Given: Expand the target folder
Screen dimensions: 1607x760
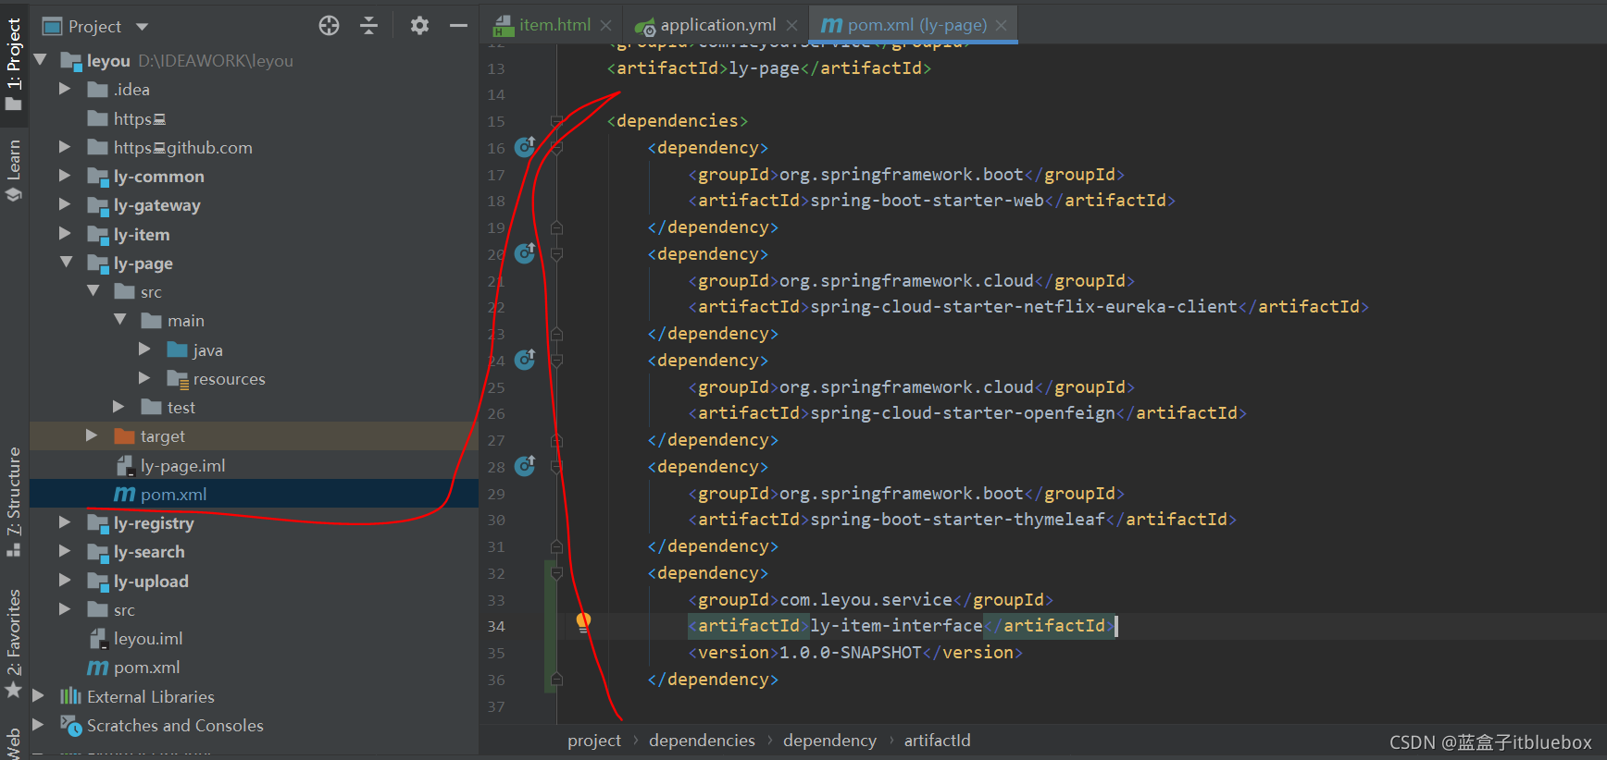Looking at the screenshot, I should coord(92,435).
